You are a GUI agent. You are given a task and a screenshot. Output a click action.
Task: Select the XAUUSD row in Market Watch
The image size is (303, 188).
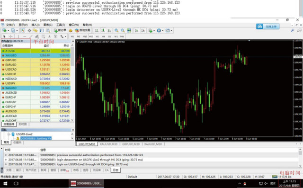click(36, 55)
